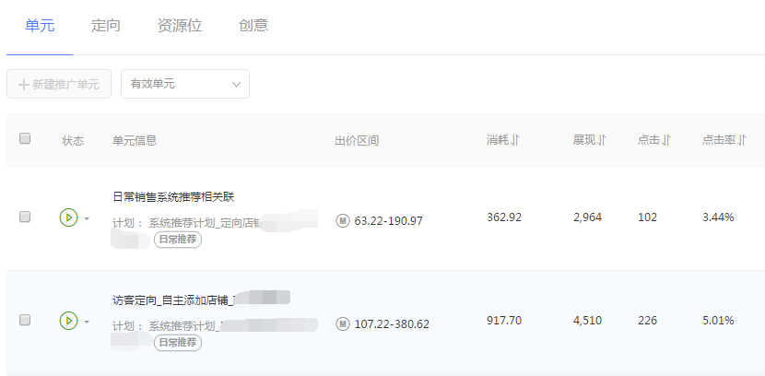Expand status arrow next to first row play icon

[x=87, y=218]
